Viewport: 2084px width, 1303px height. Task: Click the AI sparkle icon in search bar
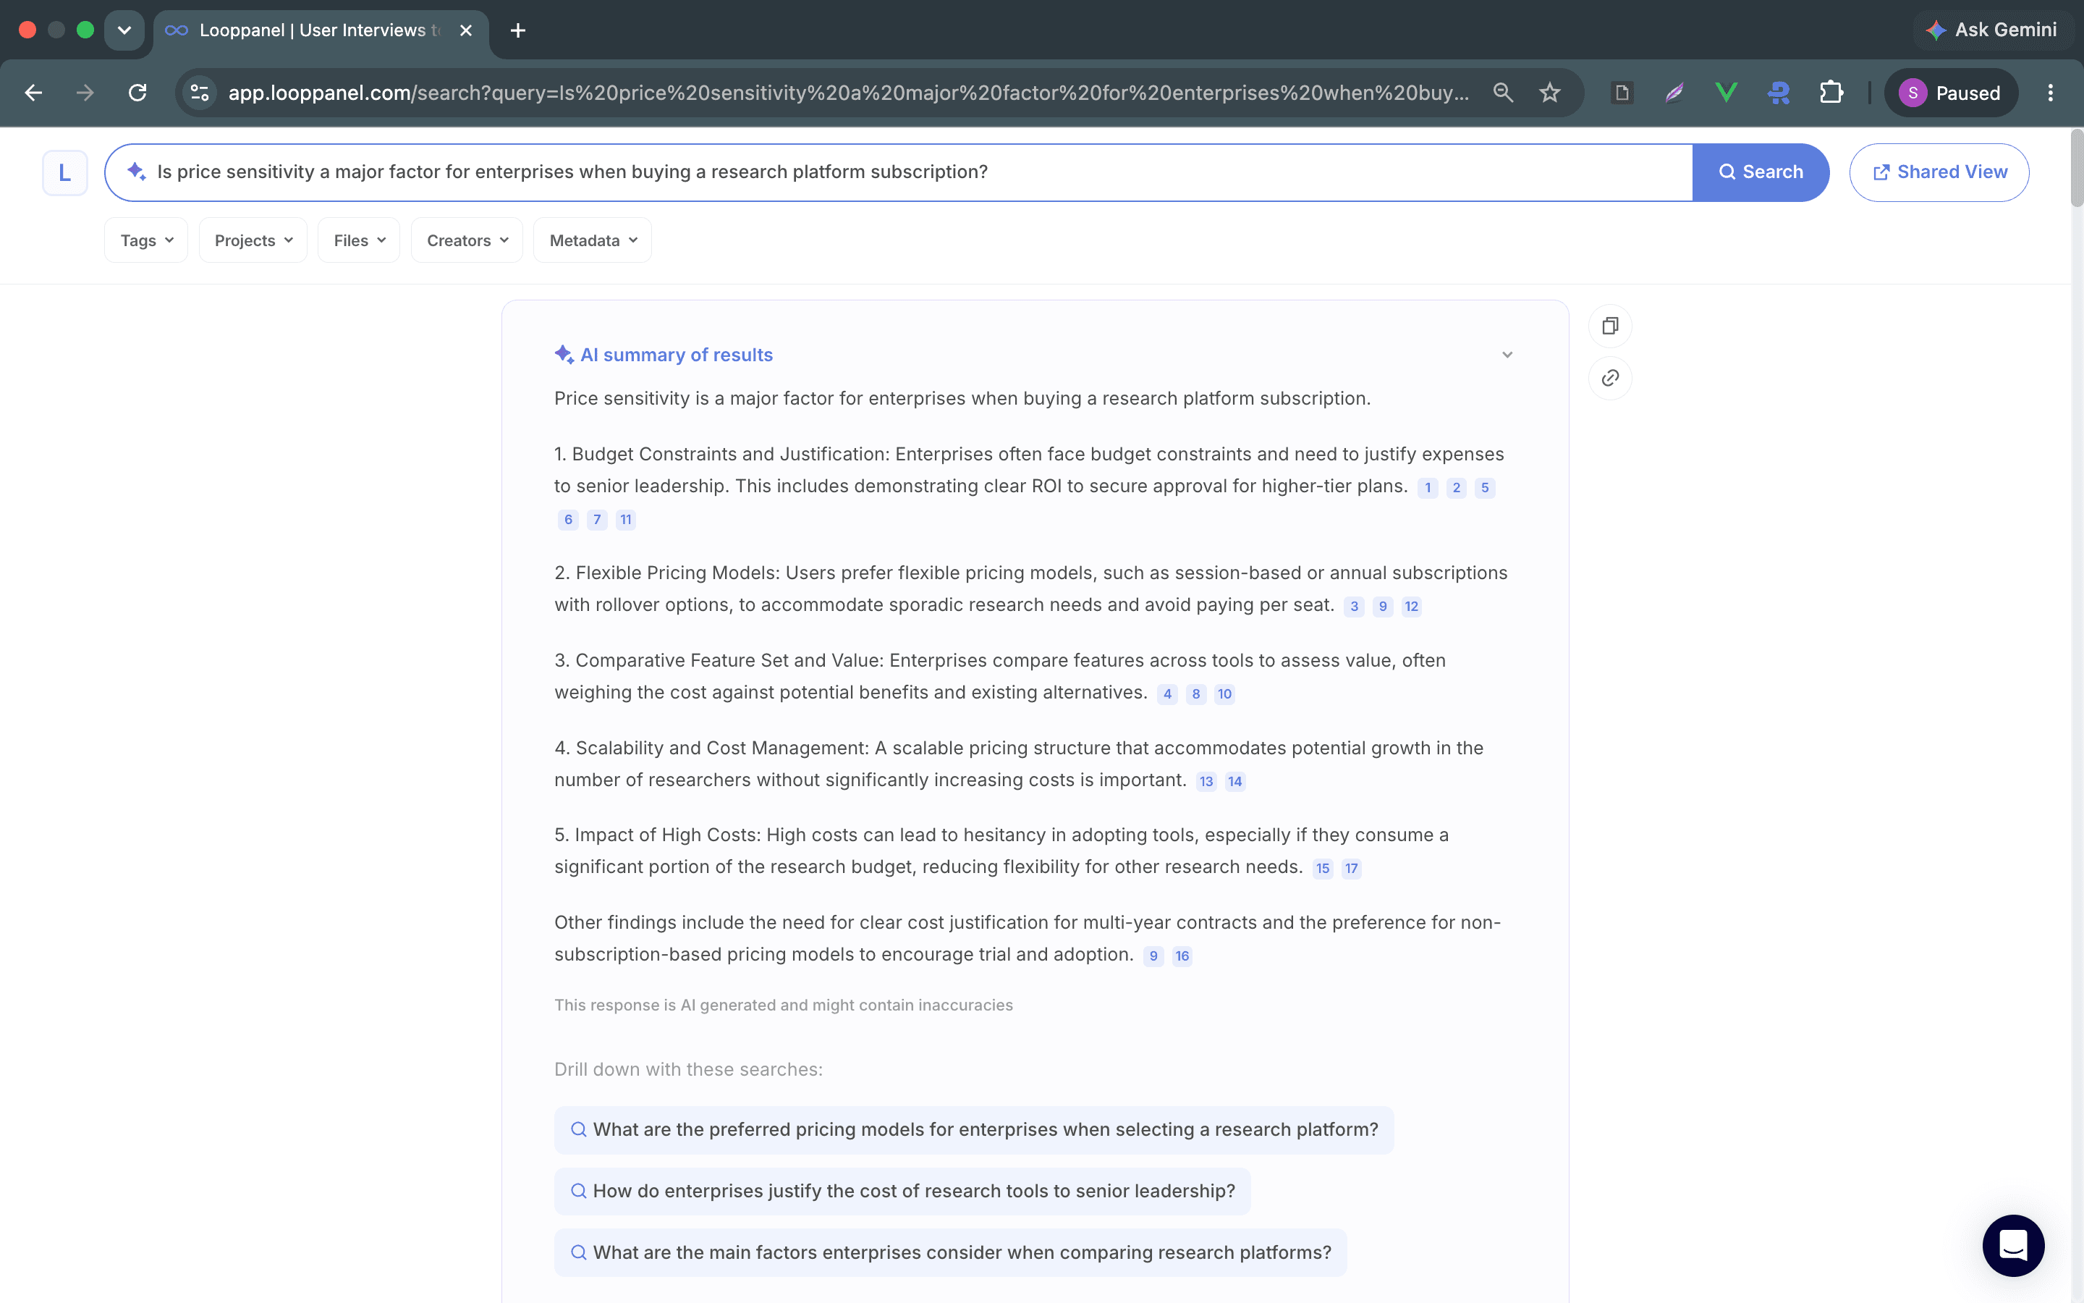136,172
